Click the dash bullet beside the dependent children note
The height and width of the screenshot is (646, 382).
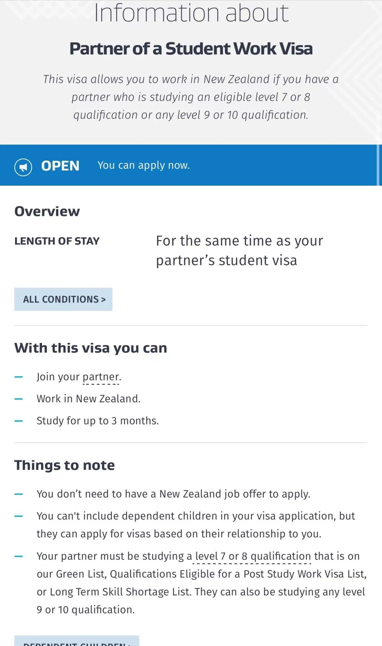click(19, 516)
